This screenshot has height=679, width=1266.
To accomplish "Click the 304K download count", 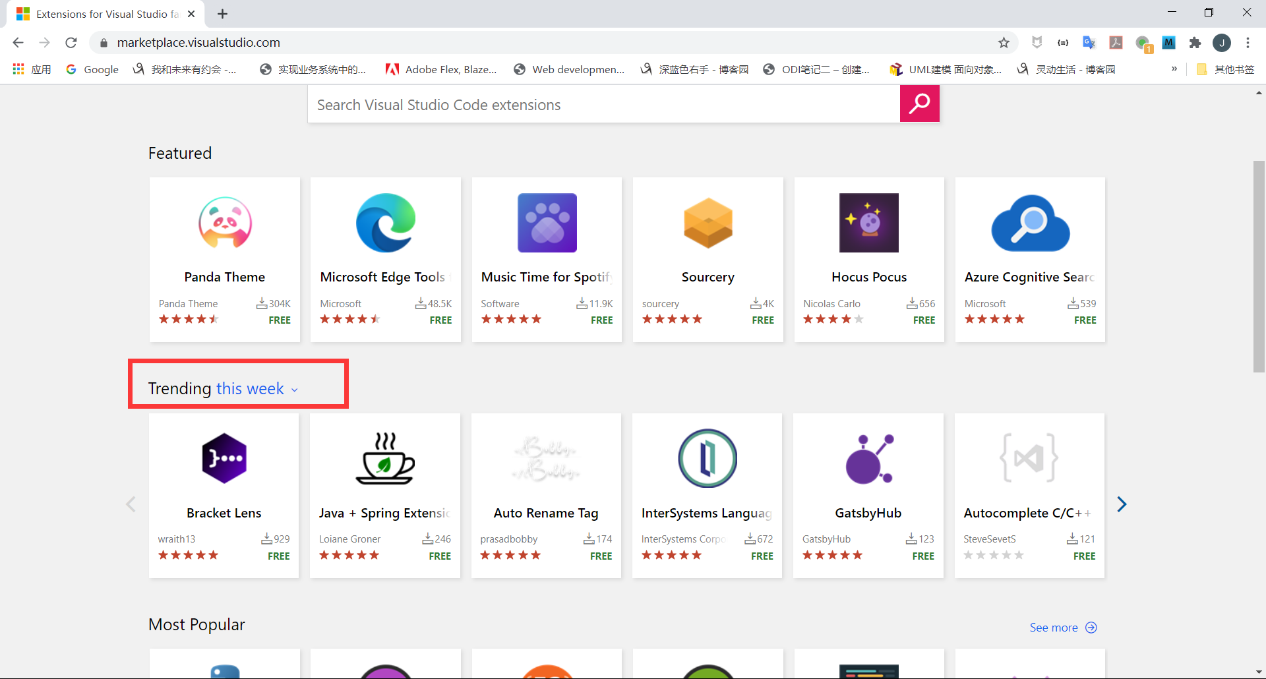I will coord(274,304).
